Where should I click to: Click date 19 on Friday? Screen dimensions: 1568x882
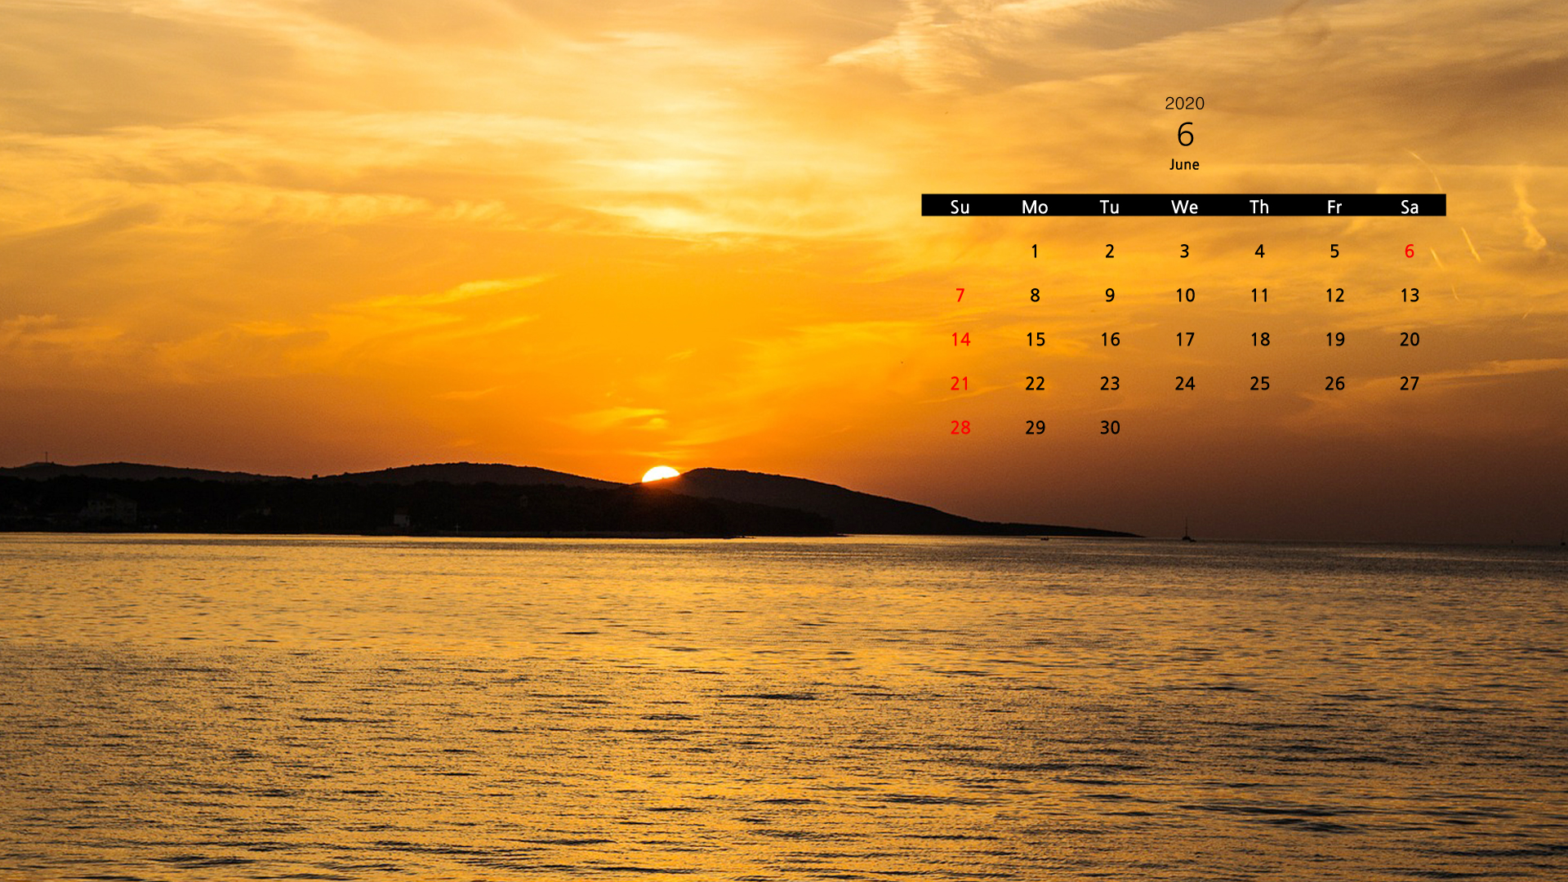click(x=1334, y=340)
